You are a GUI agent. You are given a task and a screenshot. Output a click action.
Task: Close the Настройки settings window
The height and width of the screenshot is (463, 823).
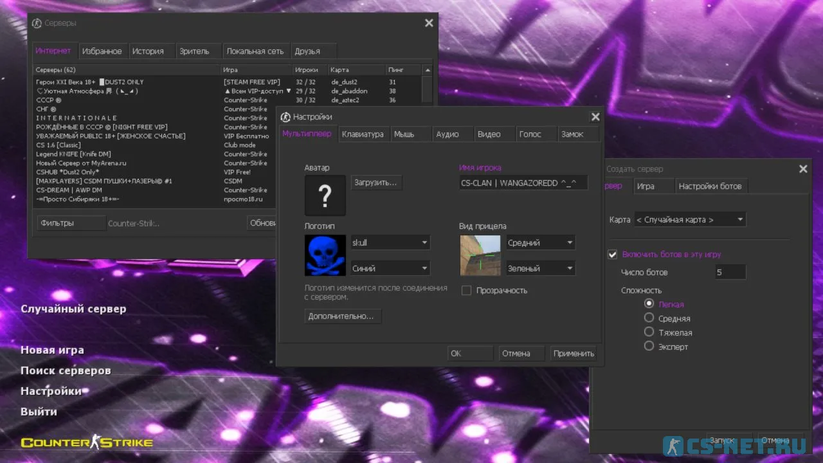pos(595,117)
